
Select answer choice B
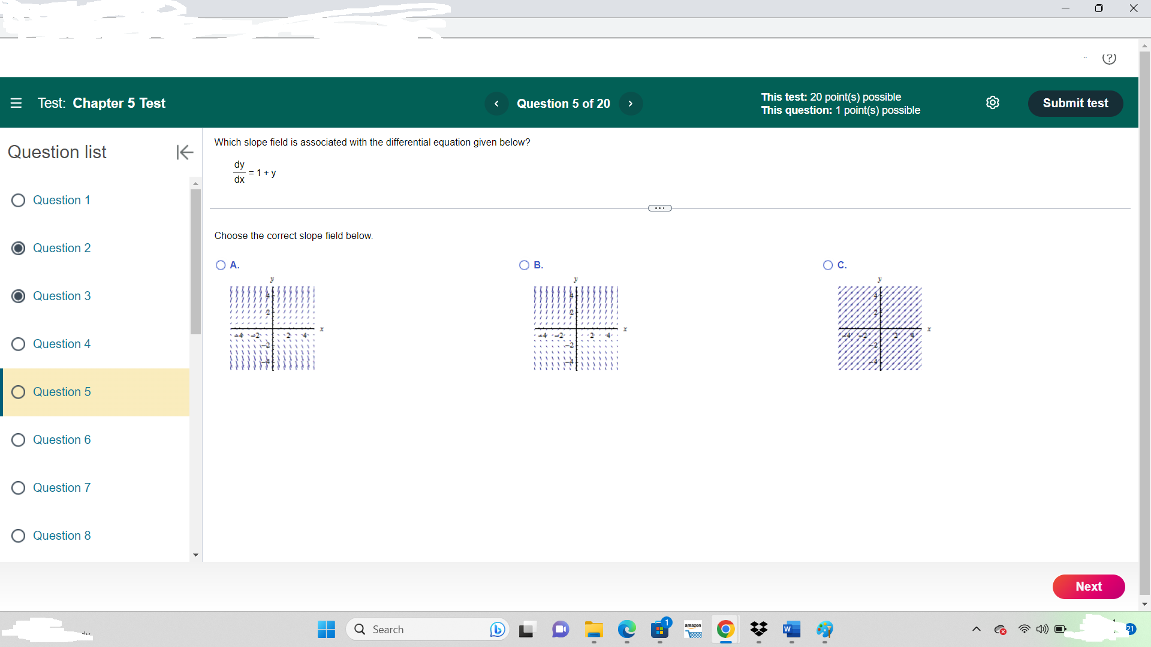[x=524, y=265]
